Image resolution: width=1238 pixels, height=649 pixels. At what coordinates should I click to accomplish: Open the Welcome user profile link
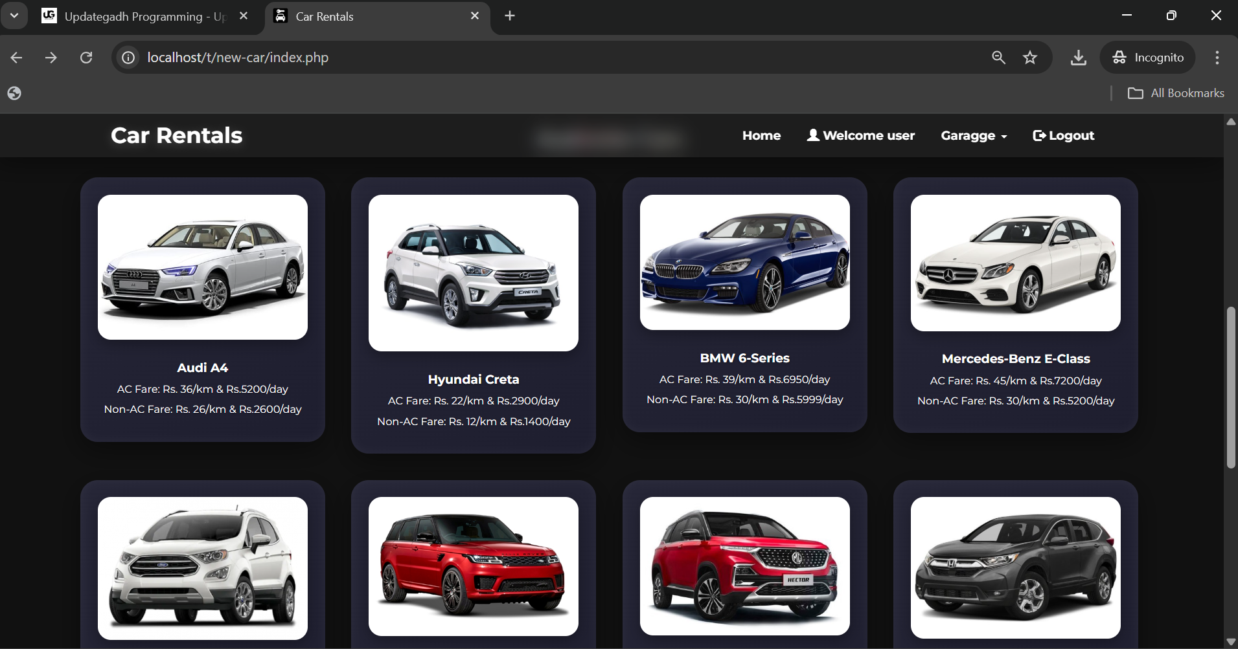(x=860, y=135)
